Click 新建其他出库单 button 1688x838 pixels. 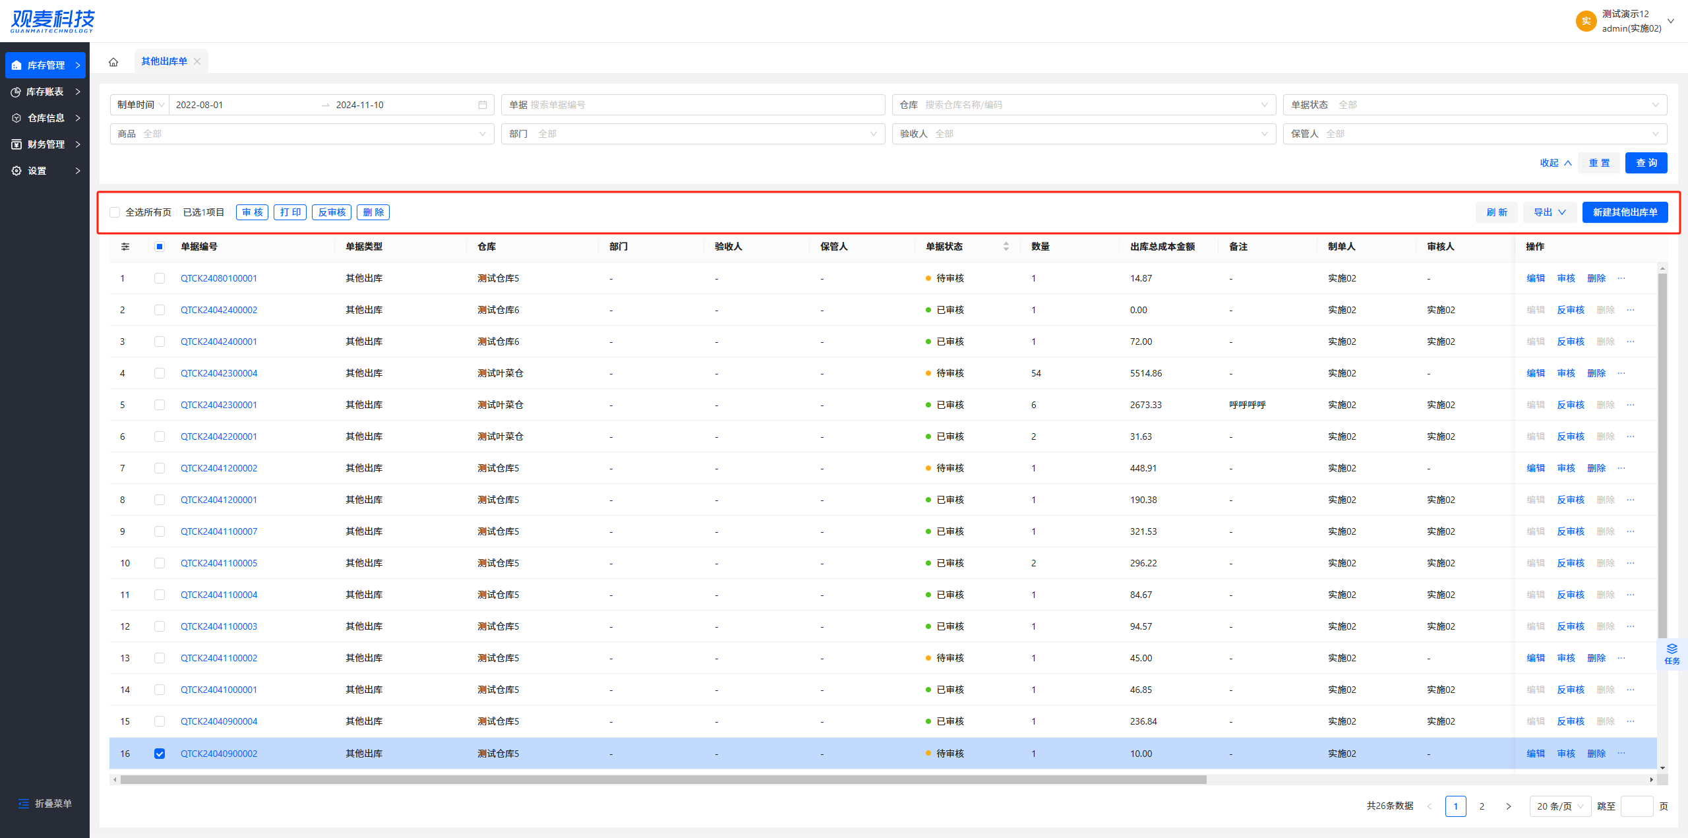coord(1624,212)
